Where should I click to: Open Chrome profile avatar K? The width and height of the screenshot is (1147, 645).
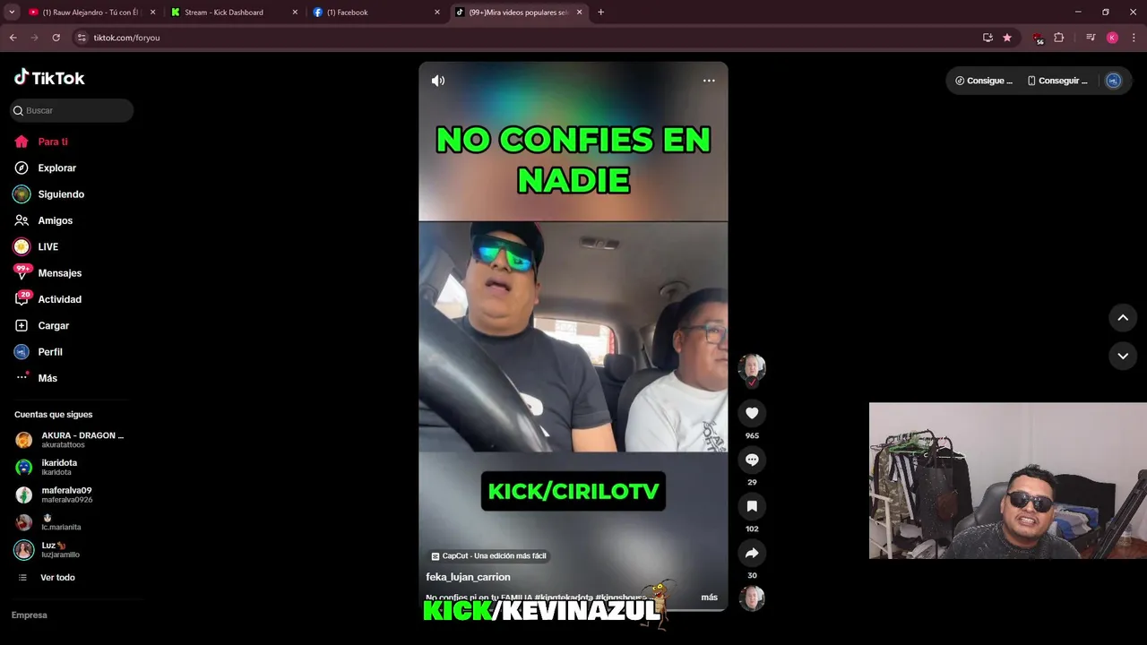1112,38
